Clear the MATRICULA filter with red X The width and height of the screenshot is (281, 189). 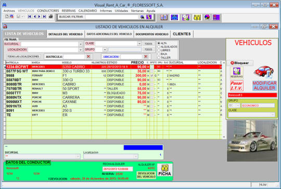(88, 56)
